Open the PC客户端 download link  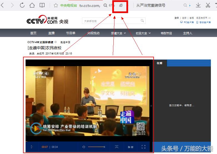click(x=187, y=22)
